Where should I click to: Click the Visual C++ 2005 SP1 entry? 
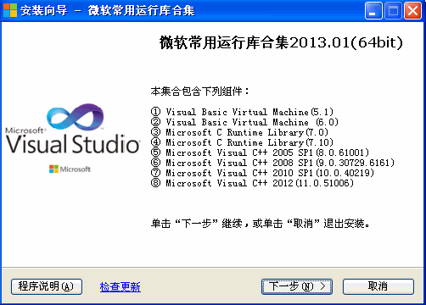pos(260,152)
